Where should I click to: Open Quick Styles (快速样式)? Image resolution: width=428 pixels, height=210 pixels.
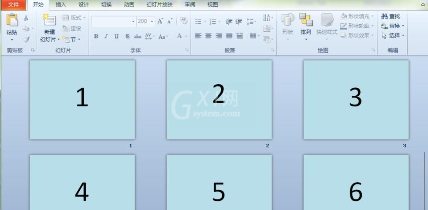[327, 27]
